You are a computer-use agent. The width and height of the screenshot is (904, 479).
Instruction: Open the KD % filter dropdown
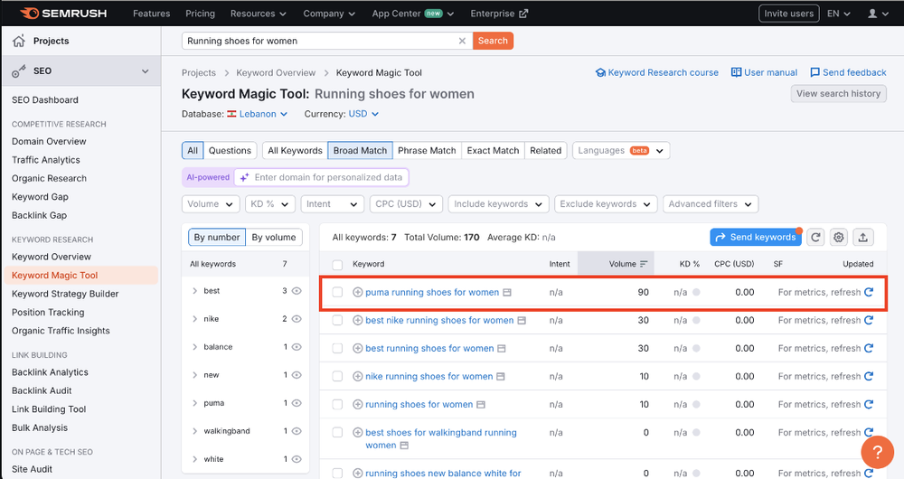pyautogui.click(x=270, y=204)
